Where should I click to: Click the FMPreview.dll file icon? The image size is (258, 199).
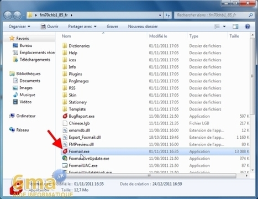click(x=65, y=144)
